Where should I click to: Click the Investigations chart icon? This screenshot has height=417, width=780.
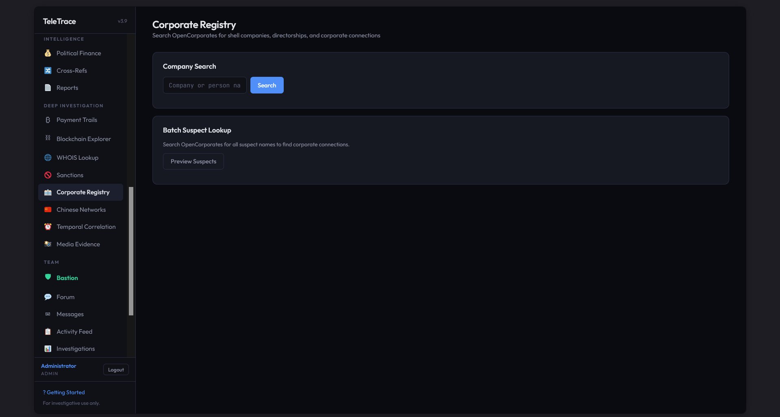[x=48, y=348]
